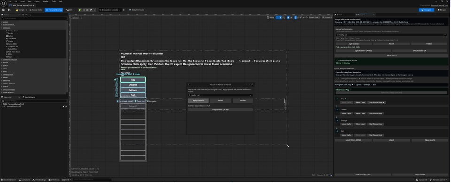Click Start Focus Here for Options
Viewport: 451px width, 183px height.
point(376,113)
